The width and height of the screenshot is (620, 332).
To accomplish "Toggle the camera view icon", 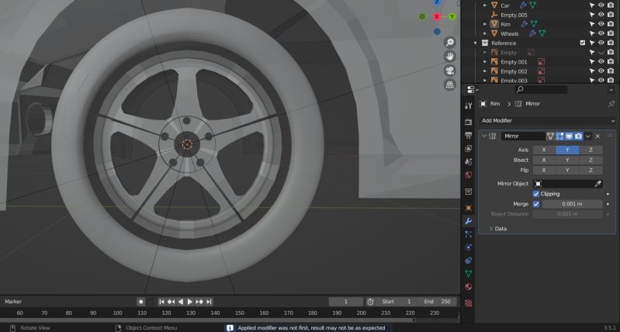I will (449, 71).
